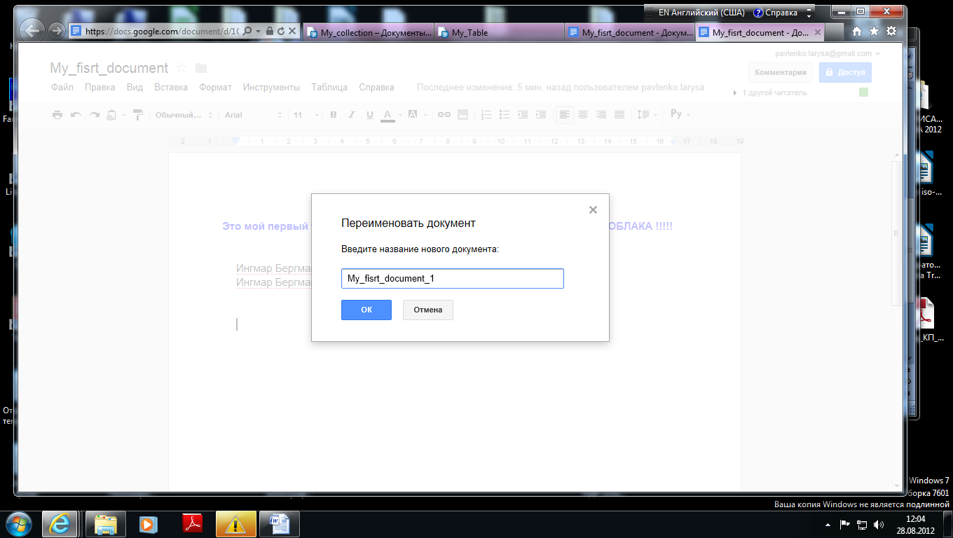Open the Вставка menu
Screen dimensions: 953x538
[171, 88]
